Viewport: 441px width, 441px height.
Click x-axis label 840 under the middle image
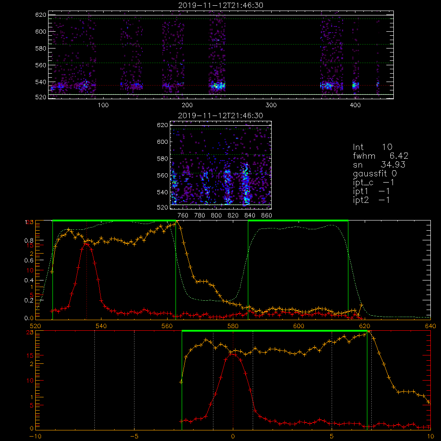(250, 216)
